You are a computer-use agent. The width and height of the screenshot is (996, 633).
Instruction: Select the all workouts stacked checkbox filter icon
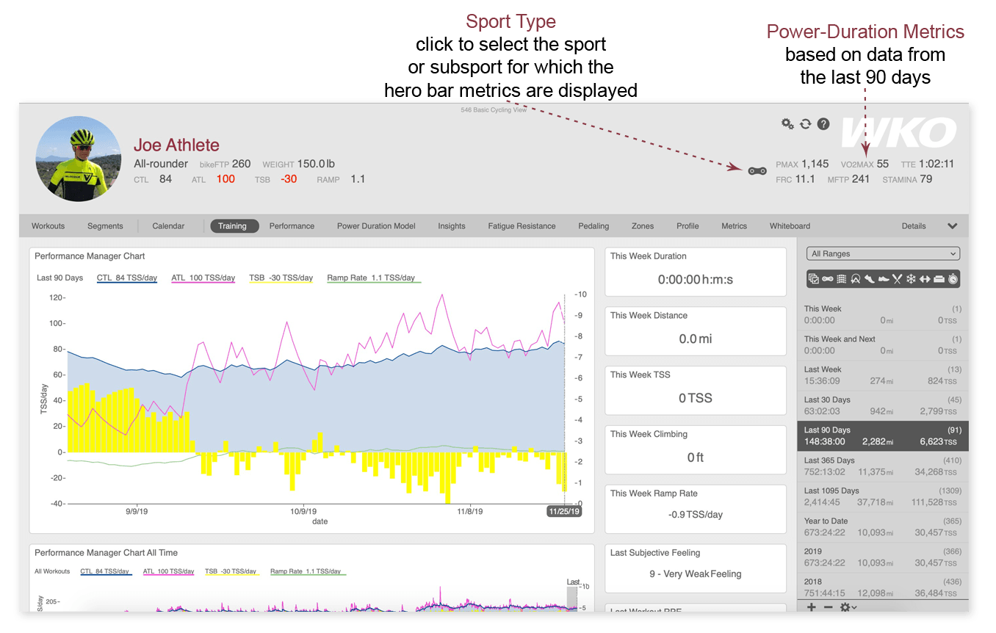click(x=814, y=279)
